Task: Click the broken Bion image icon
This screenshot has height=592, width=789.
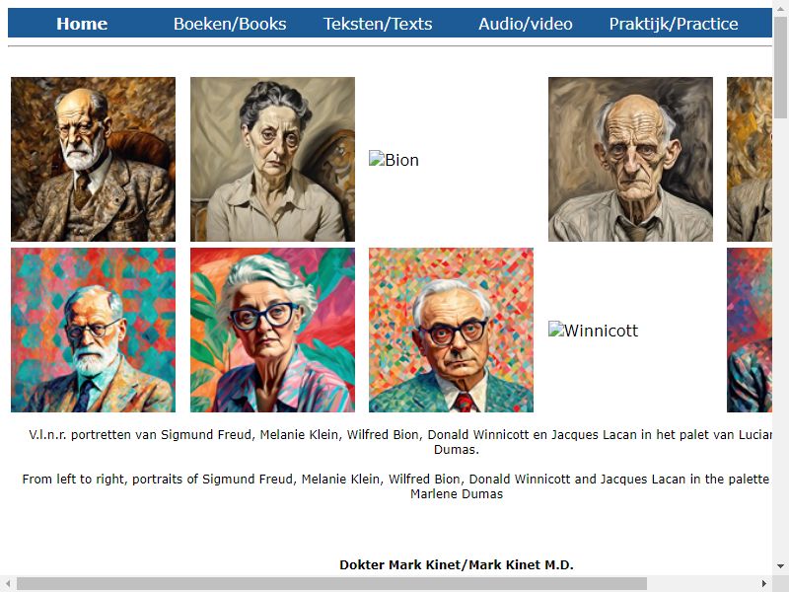Action: (x=376, y=158)
